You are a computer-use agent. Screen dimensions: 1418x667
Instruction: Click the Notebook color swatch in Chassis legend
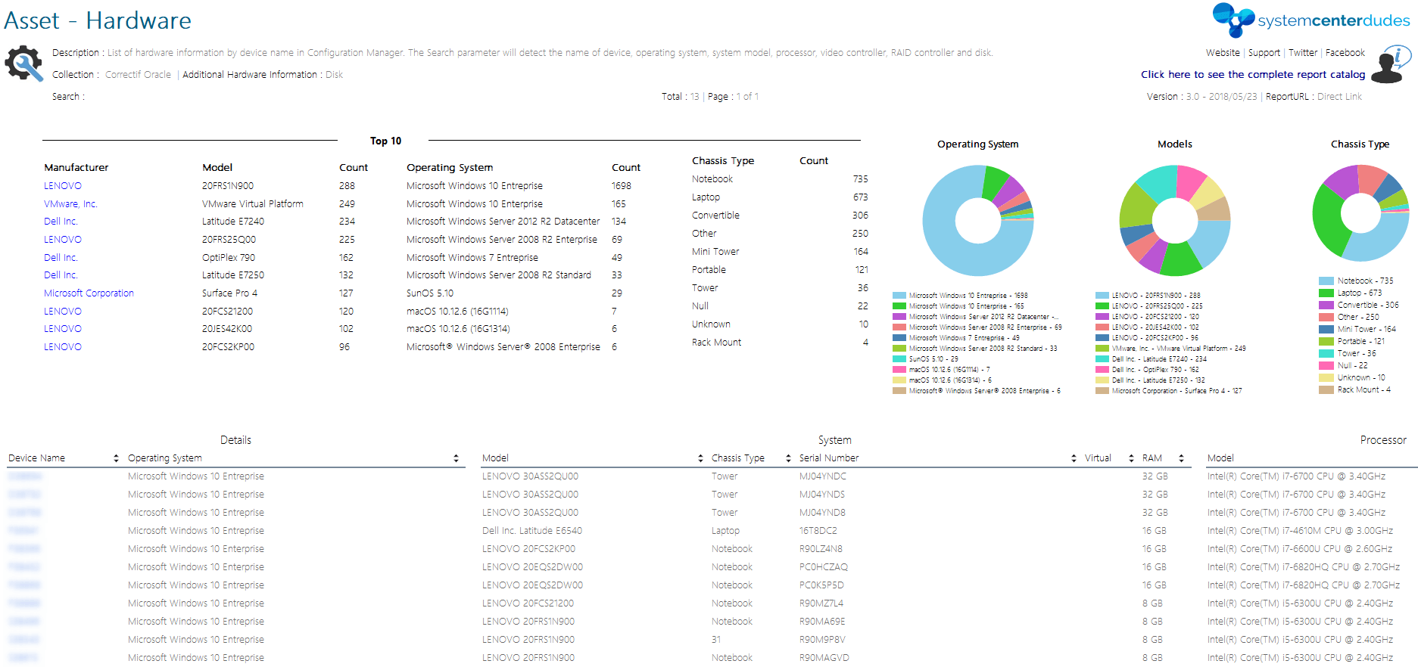1326,281
